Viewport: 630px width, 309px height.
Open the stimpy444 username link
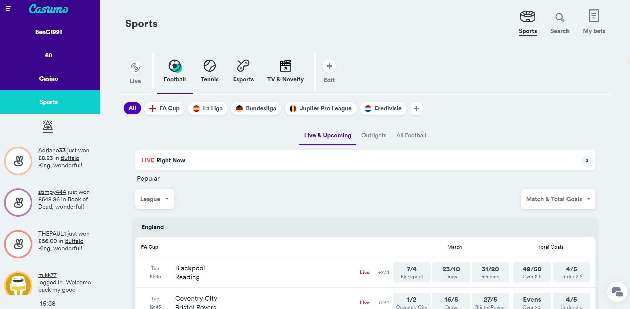pos(52,192)
